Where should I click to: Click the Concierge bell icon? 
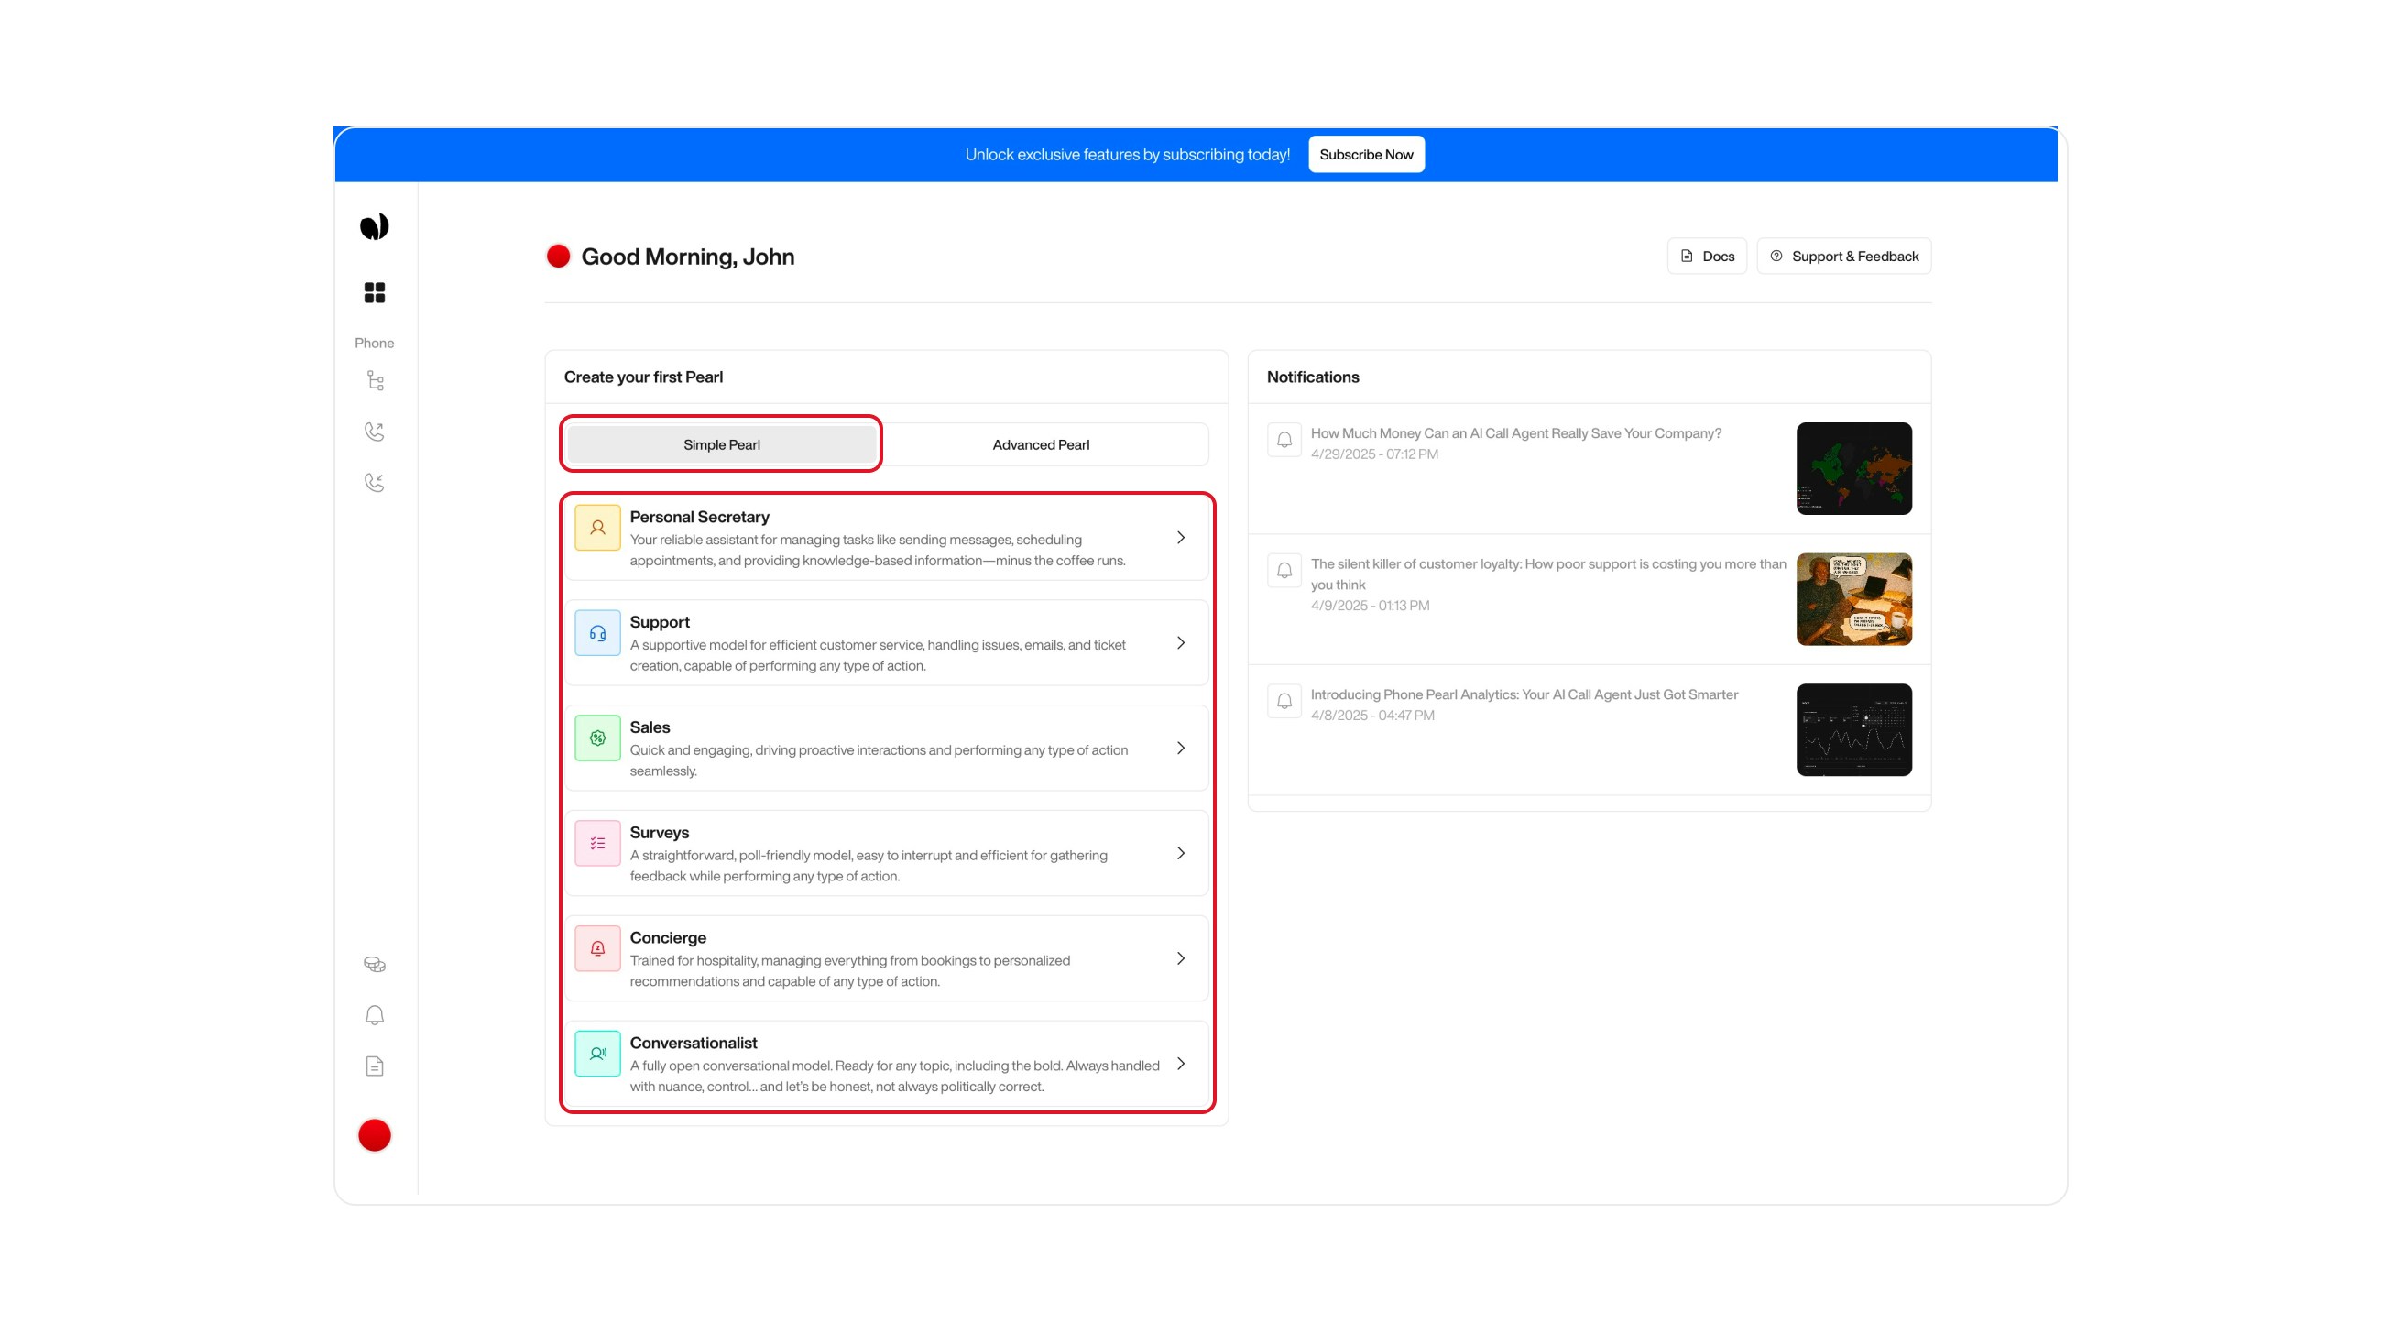(x=597, y=947)
